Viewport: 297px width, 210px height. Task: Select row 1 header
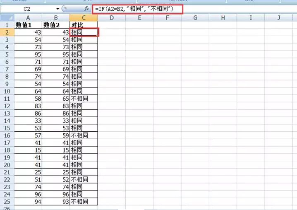(x=7, y=25)
